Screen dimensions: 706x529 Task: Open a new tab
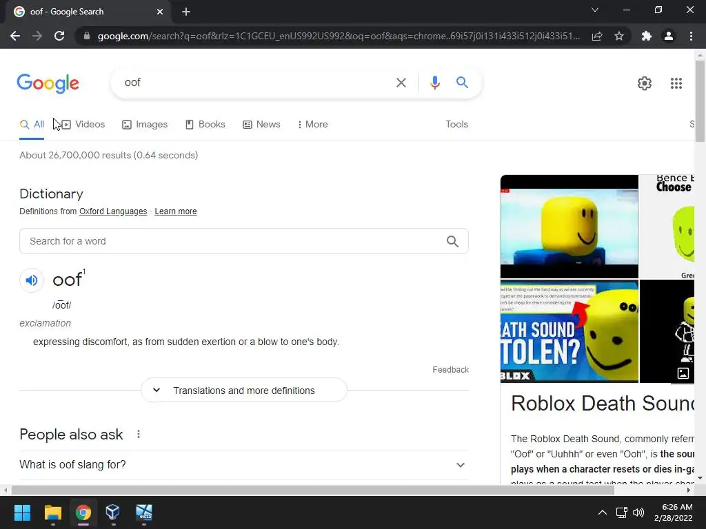point(186,12)
